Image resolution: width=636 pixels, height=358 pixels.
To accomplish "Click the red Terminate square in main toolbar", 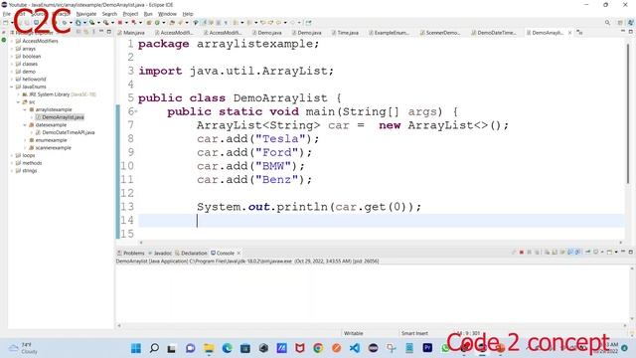I will point(120,23).
